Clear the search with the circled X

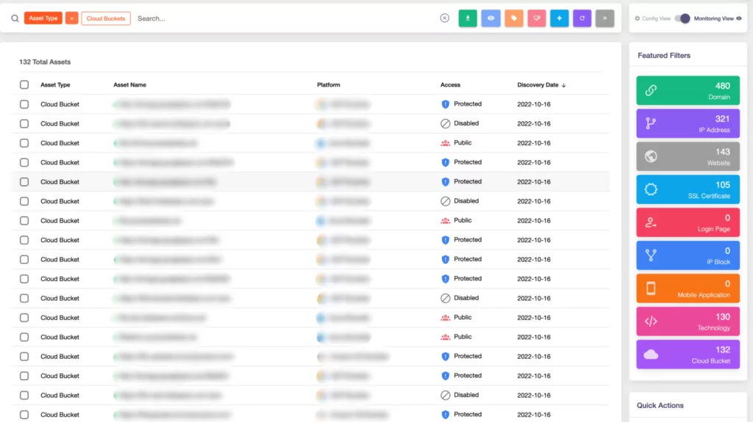point(445,18)
